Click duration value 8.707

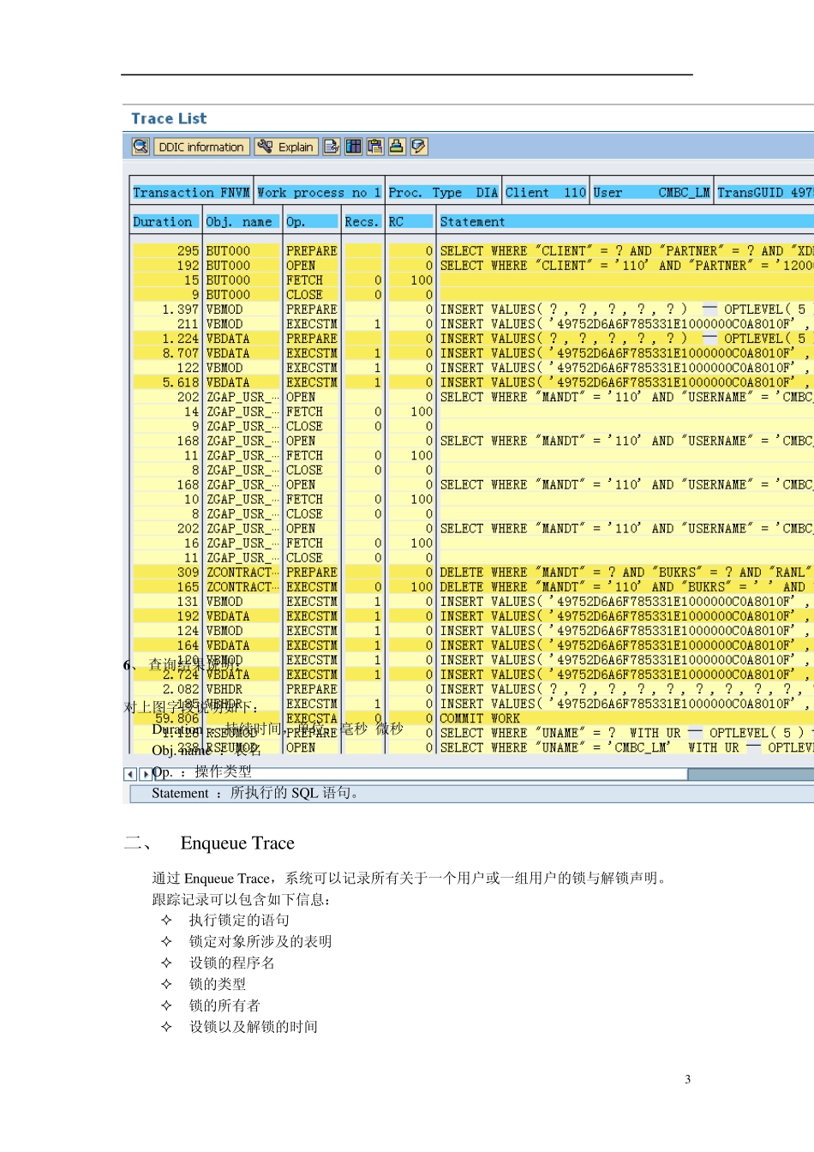181,353
